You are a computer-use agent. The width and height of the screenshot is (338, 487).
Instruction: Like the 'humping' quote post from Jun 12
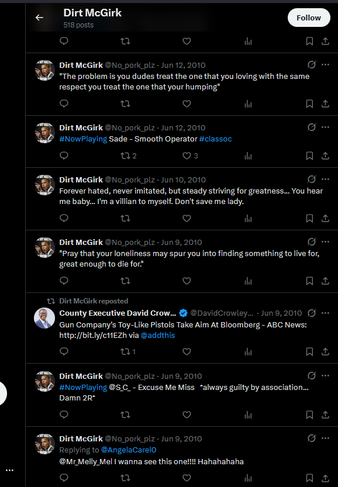(x=187, y=103)
